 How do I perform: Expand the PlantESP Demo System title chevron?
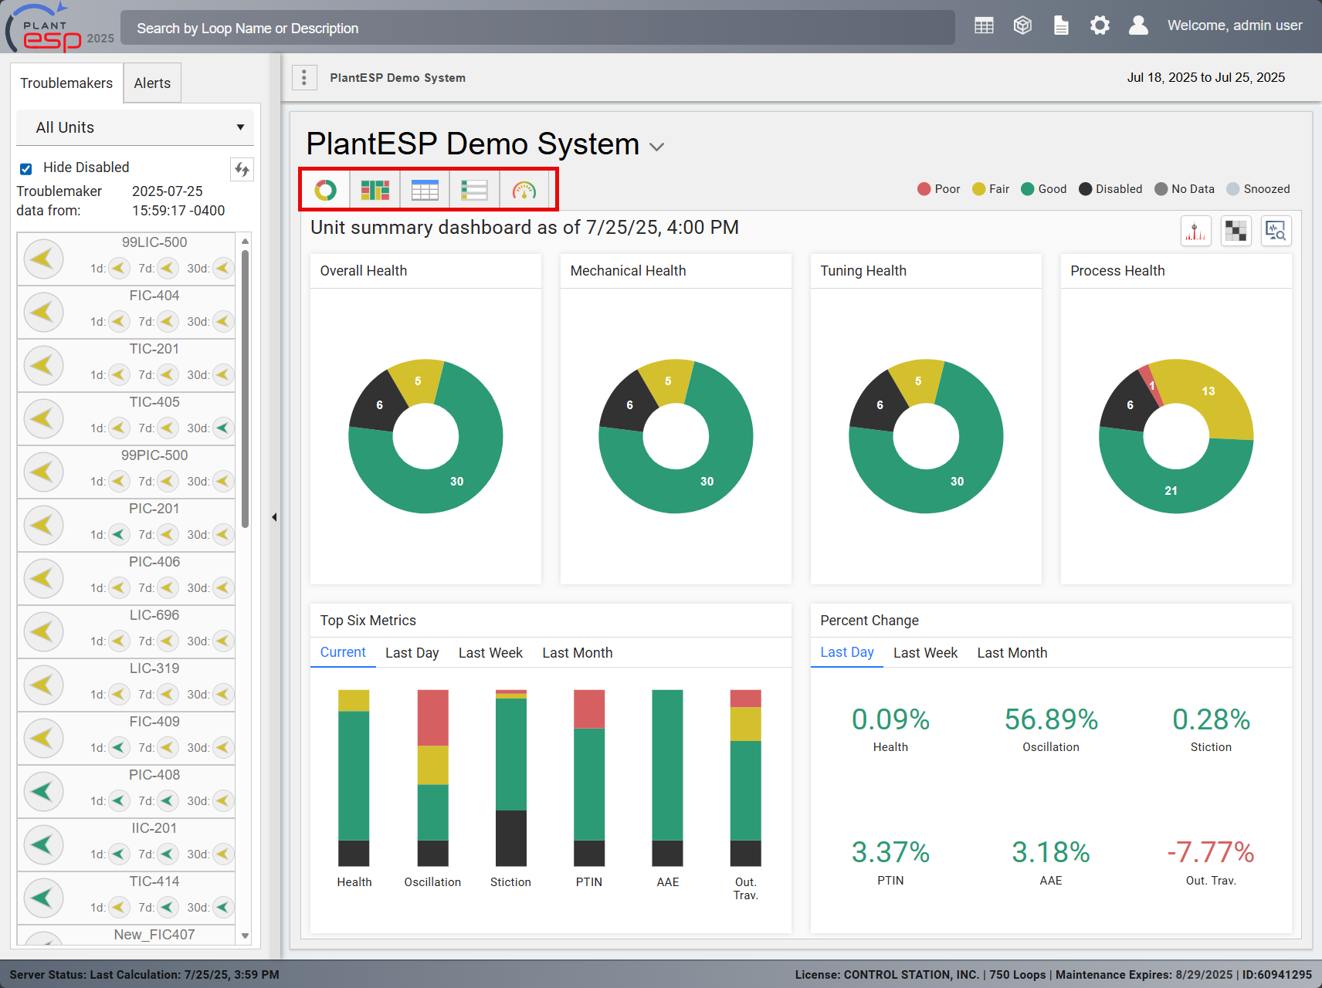point(657,147)
